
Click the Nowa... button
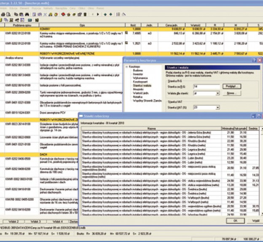click(x=232, y=93)
